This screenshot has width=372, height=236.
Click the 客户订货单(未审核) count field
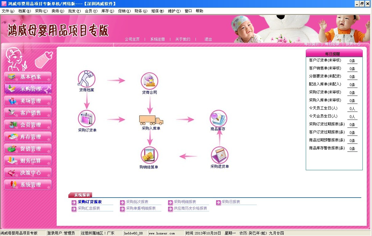pos(352,61)
